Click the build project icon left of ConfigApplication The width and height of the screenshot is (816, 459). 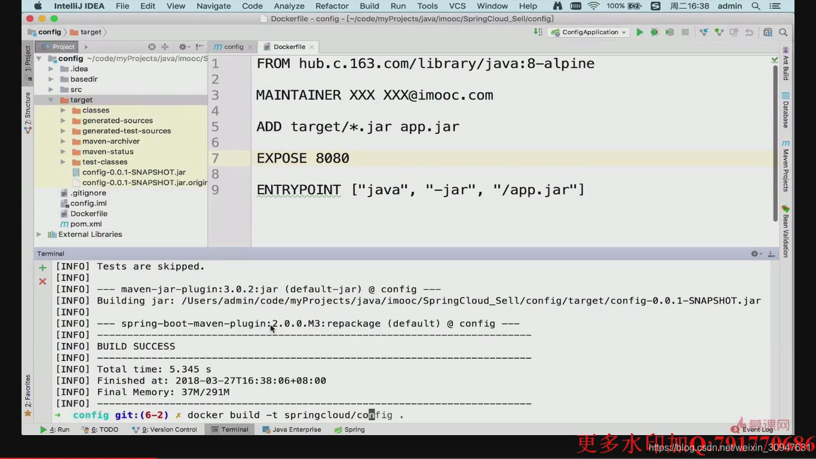pos(538,32)
